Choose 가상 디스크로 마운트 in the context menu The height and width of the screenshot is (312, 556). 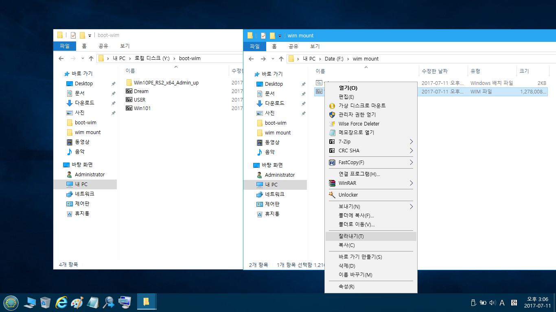371,106
